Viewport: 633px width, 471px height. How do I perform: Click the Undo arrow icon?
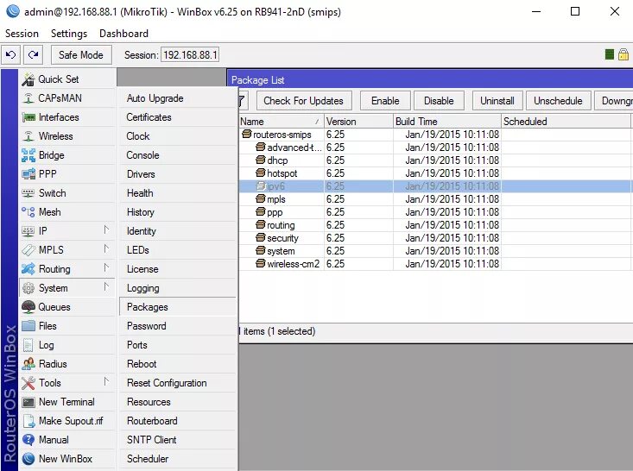pos(11,55)
